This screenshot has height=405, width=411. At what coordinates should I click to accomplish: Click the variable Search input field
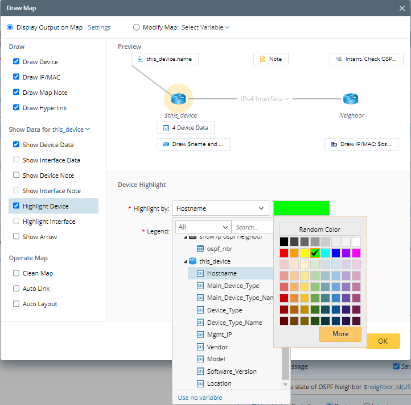(252, 227)
